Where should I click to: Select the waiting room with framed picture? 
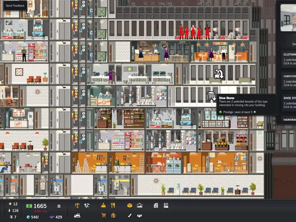pyautogui.click(x=26, y=74)
